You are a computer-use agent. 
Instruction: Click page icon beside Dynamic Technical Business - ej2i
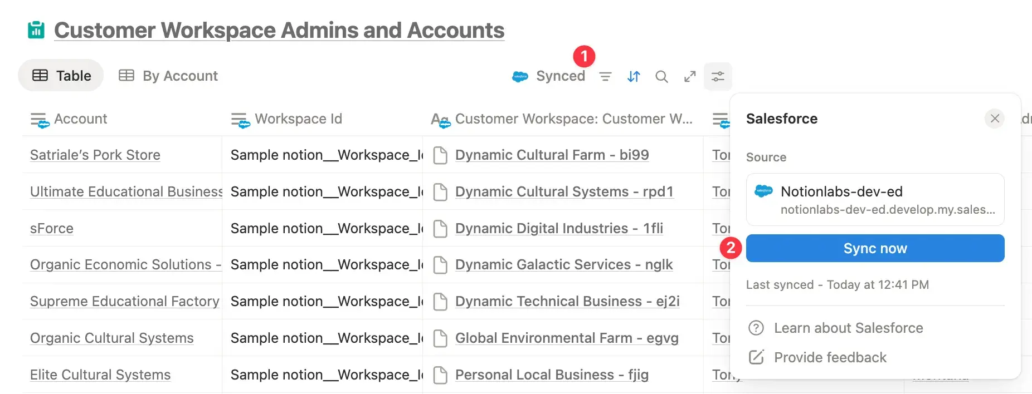(x=440, y=302)
